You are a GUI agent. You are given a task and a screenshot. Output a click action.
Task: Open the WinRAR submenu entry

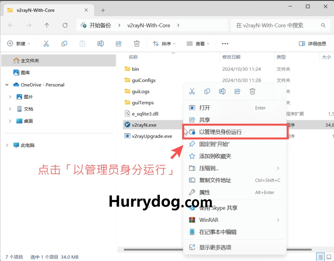click(x=209, y=220)
